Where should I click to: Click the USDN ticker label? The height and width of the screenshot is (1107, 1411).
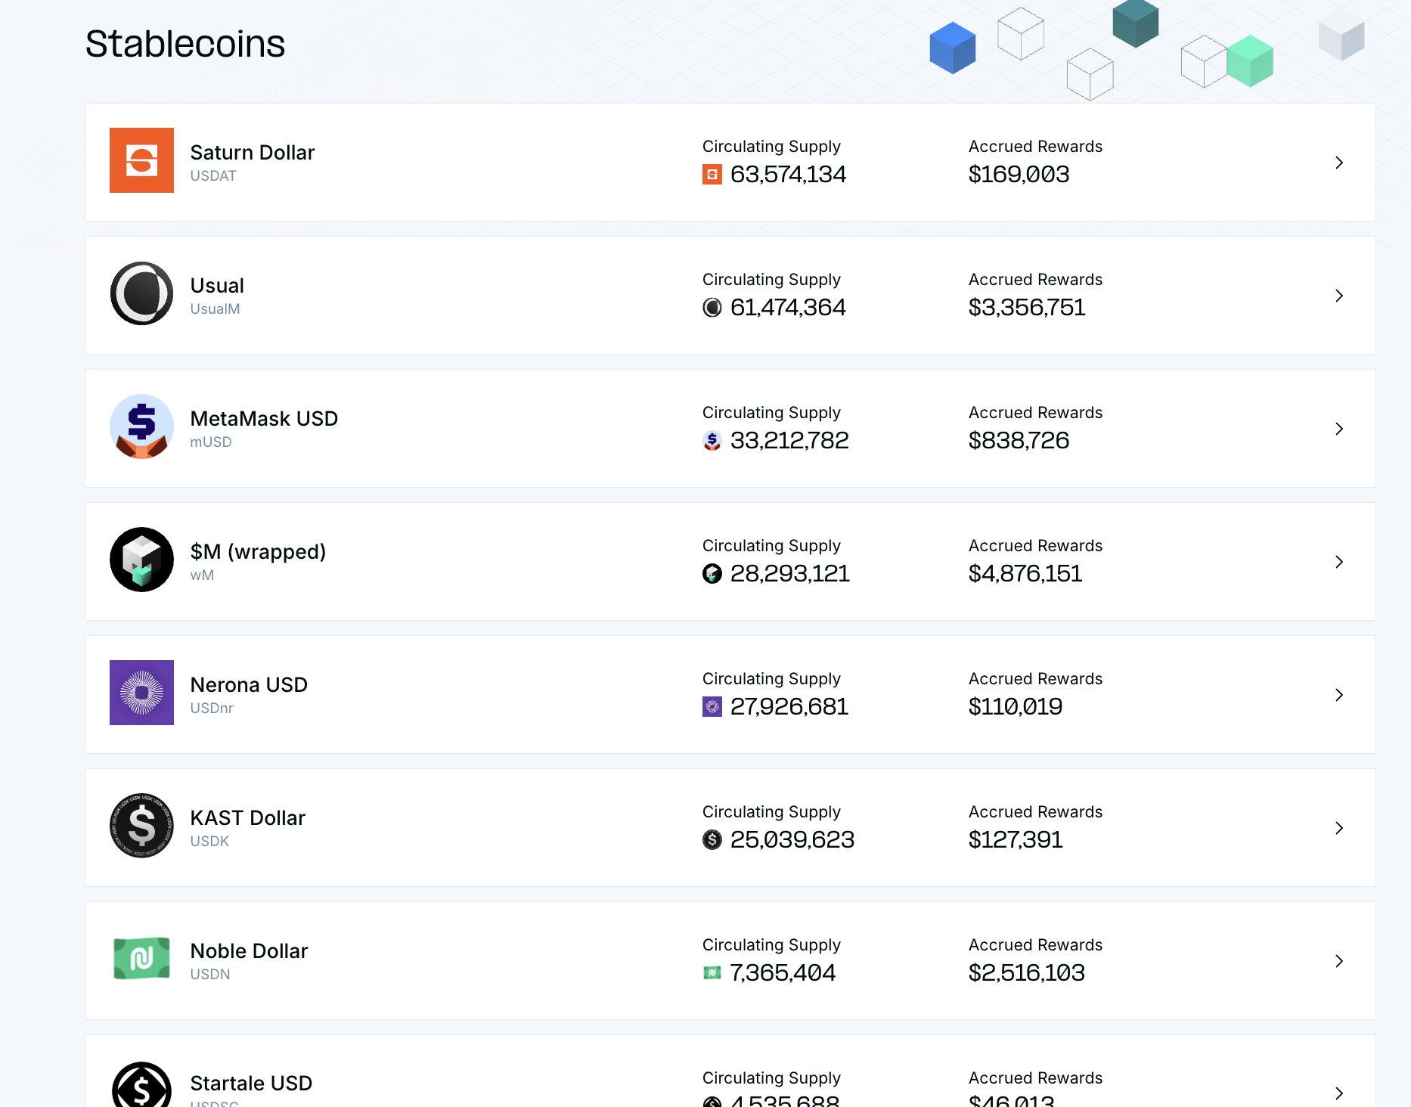[x=210, y=975]
